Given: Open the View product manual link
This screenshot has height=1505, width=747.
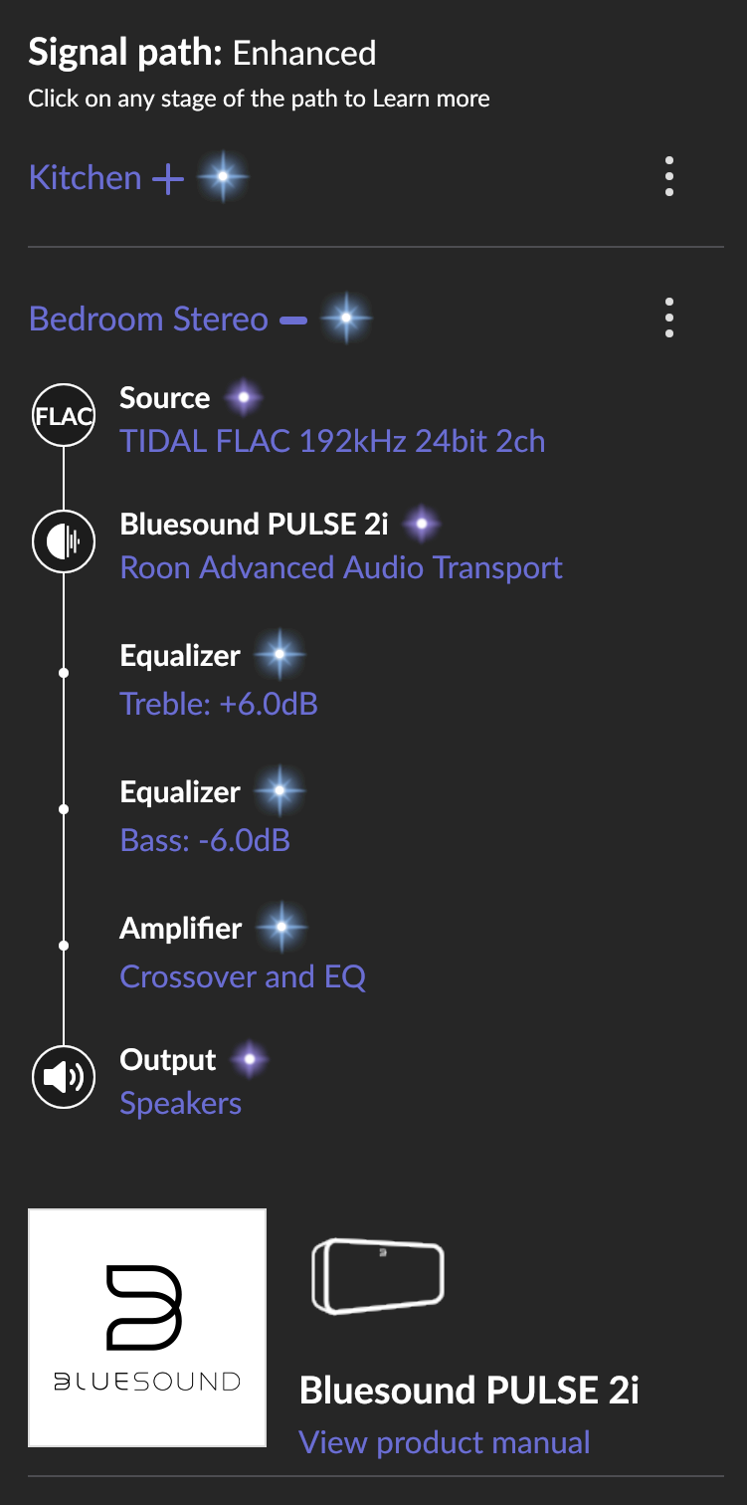Looking at the screenshot, I should coord(445,1442).
